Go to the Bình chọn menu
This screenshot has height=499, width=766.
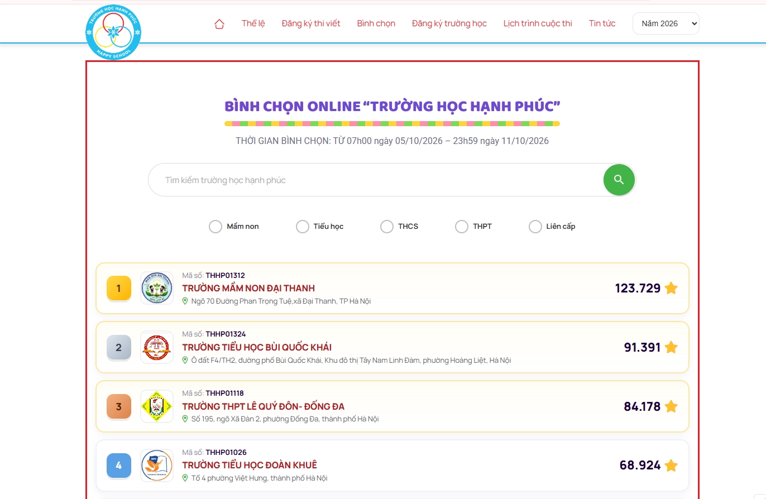tap(376, 23)
